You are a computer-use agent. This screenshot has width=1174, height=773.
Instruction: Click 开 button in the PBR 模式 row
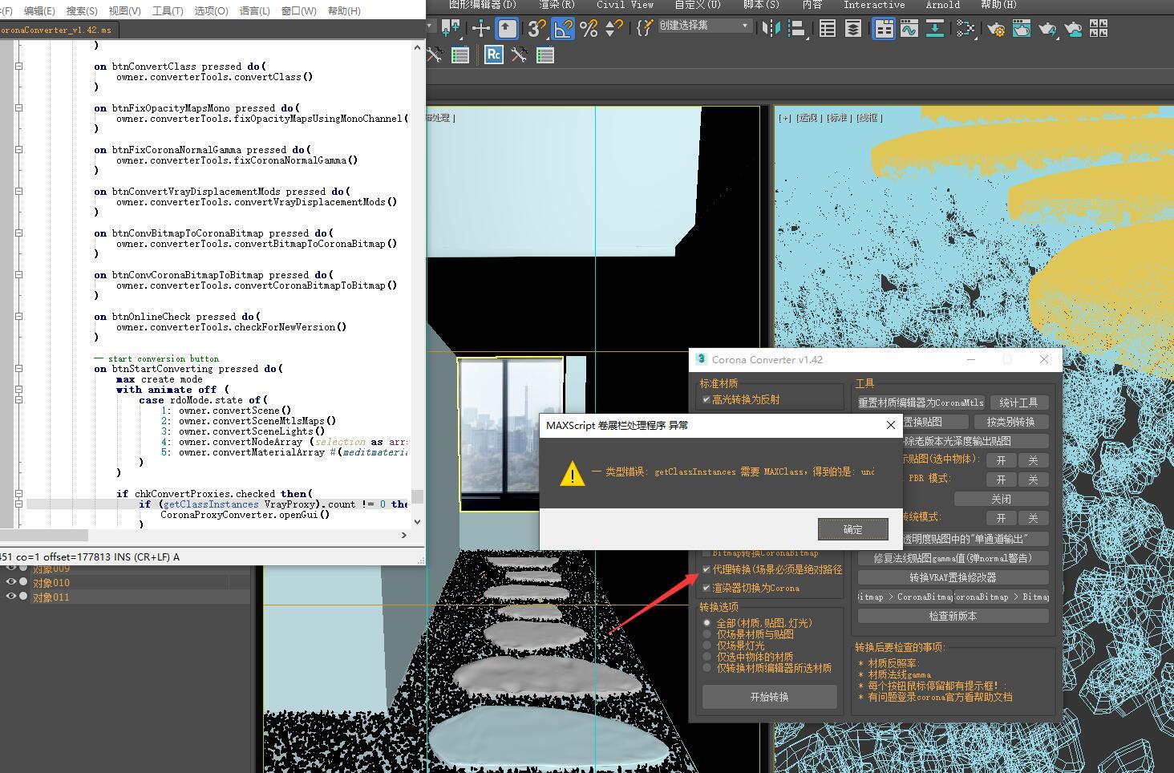pos(1001,480)
